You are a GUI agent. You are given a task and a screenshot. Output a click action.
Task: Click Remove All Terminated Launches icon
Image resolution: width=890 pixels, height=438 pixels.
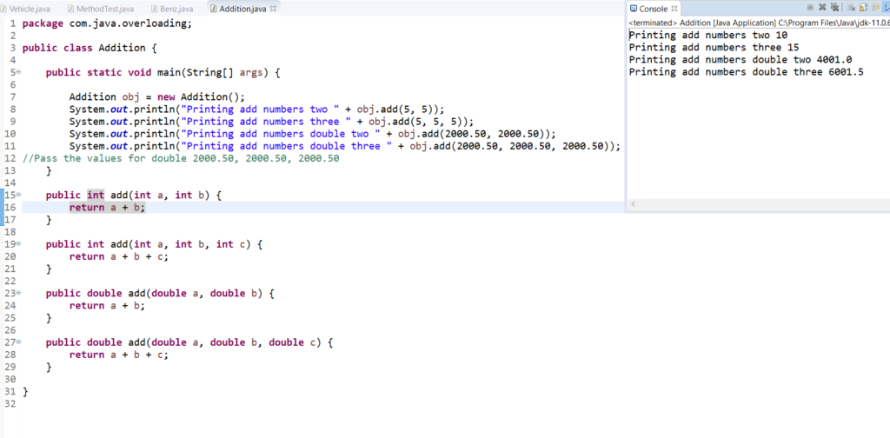834,8
